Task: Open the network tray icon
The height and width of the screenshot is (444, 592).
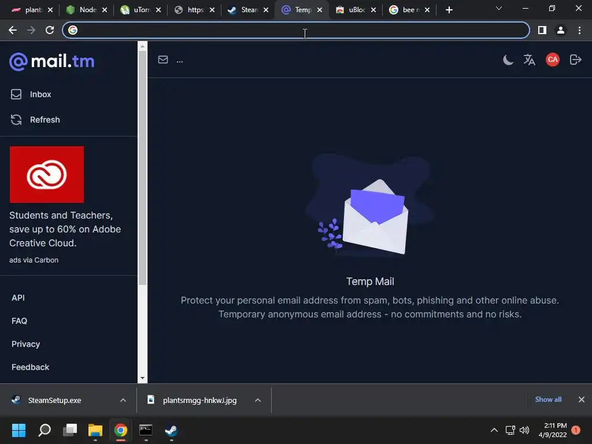Action: click(x=510, y=430)
